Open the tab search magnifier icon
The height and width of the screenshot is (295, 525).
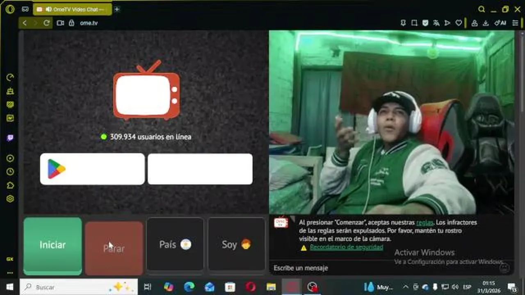point(482,9)
